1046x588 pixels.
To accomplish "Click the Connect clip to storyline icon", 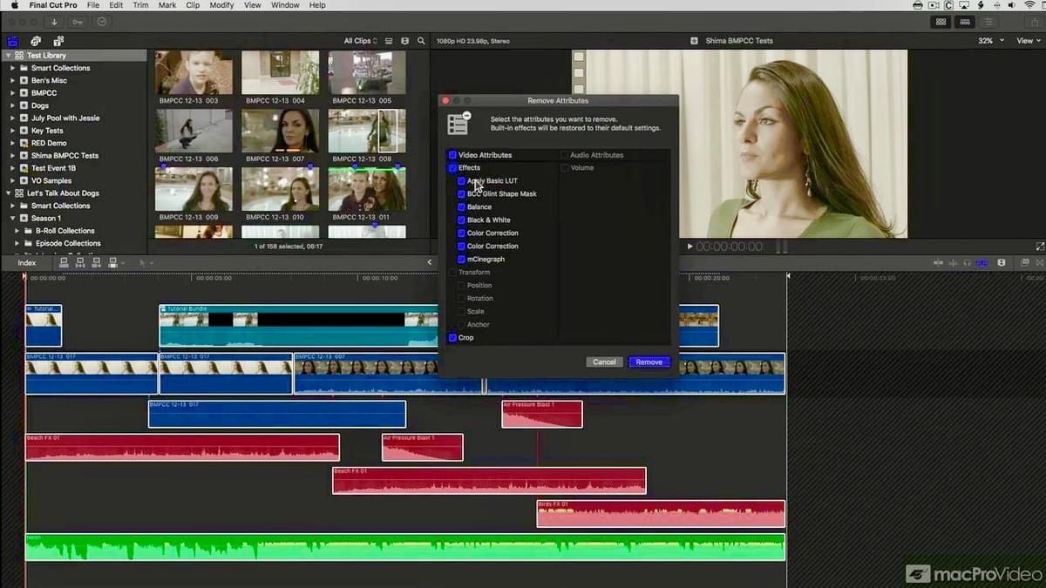I will click(x=65, y=262).
